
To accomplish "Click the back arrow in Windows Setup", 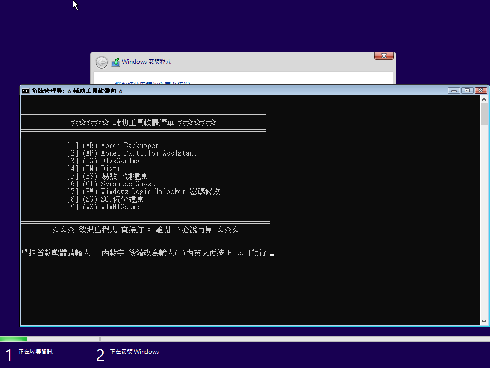I will (x=101, y=62).
